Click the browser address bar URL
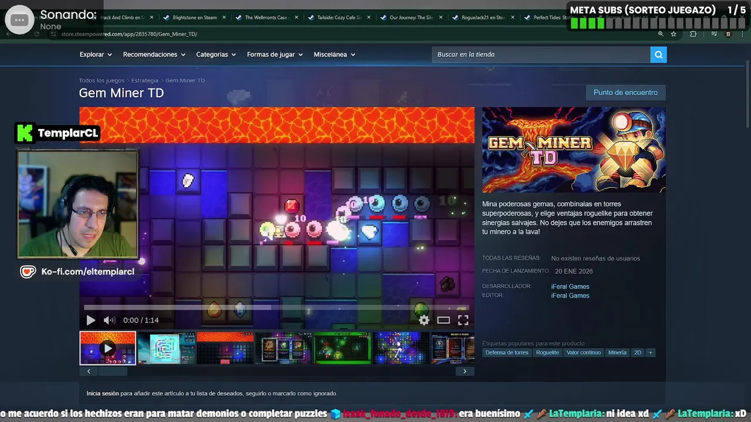Image resolution: width=751 pixels, height=422 pixels. (129, 34)
